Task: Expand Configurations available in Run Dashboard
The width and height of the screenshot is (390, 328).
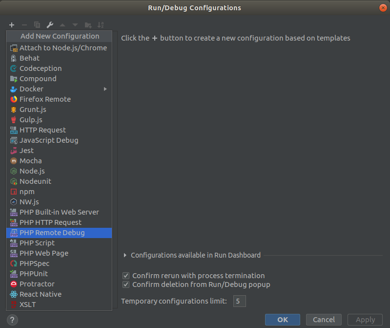Action: point(125,255)
